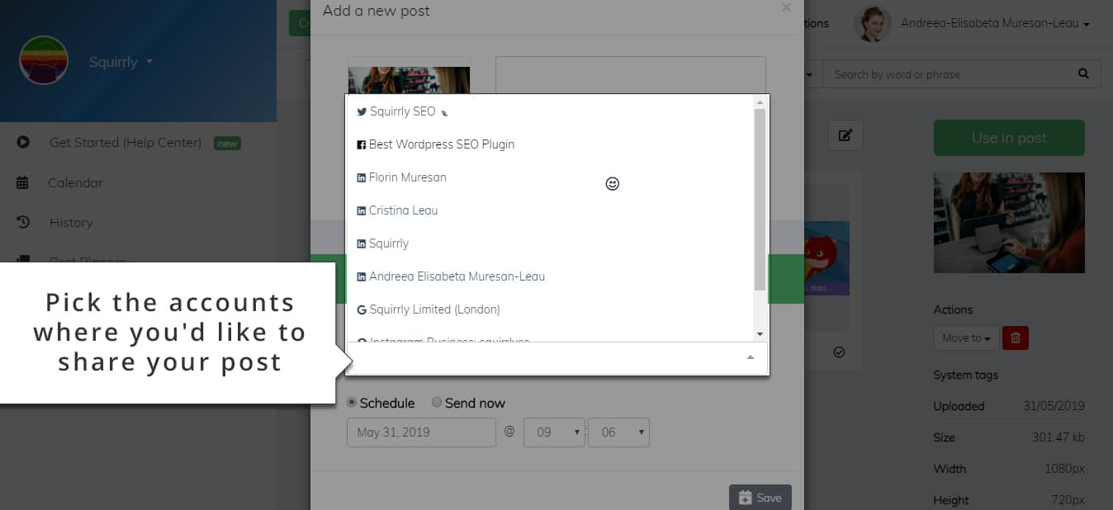Click the magnifying glass search icon
Image resolution: width=1113 pixels, height=510 pixels.
1083,74
